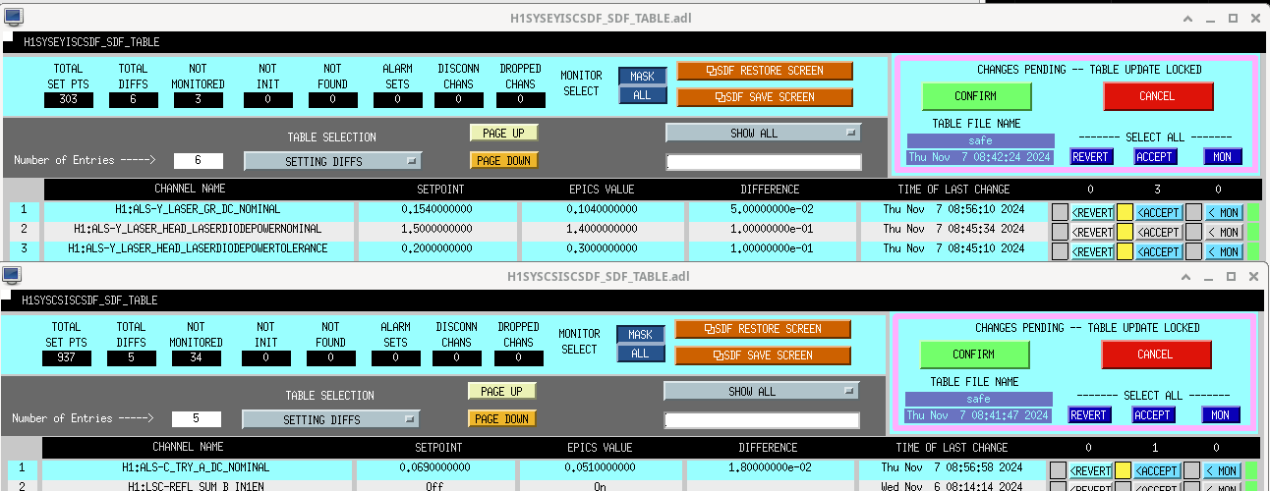
Task: Toggle revert box for LASERDIODEPOWERTOLERANCE row
Action: coord(1059,251)
